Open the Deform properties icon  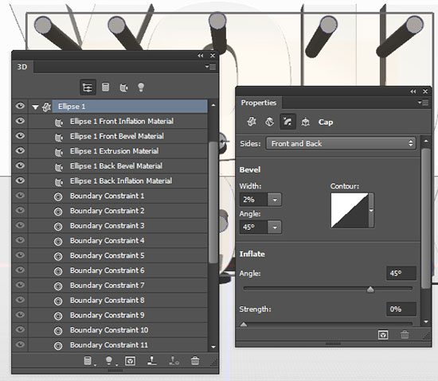tap(269, 122)
